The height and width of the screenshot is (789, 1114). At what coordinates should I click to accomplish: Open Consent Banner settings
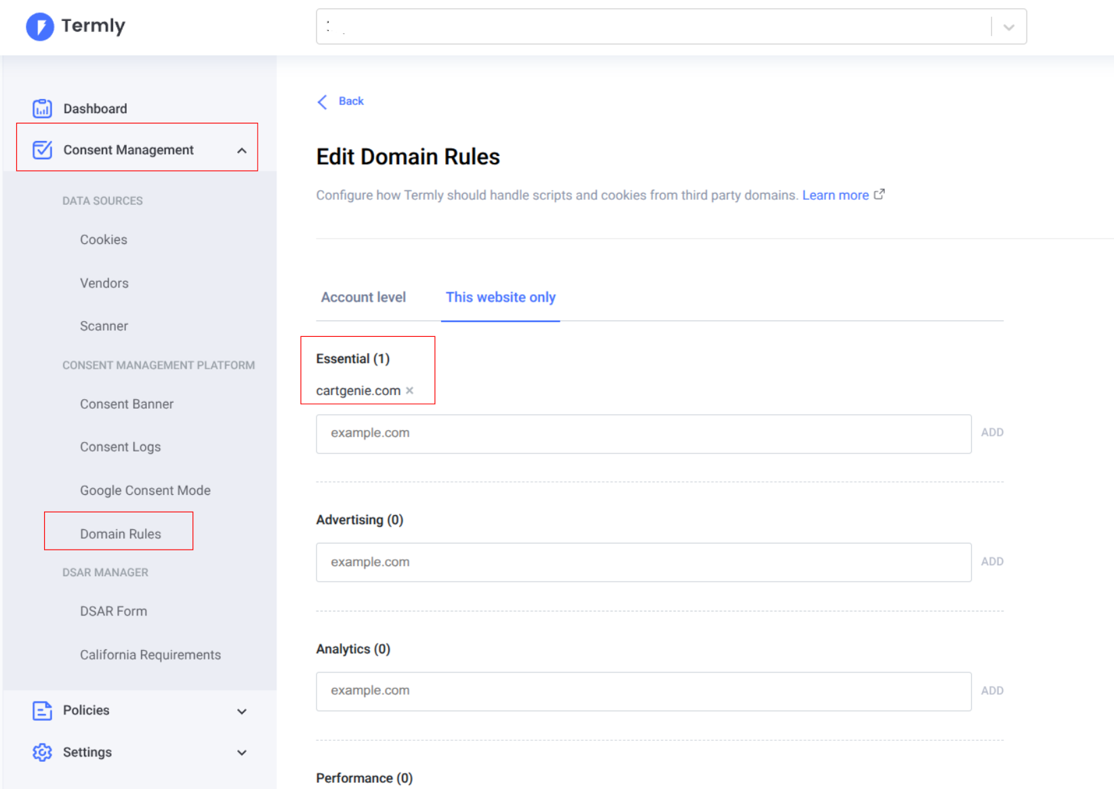coord(127,404)
